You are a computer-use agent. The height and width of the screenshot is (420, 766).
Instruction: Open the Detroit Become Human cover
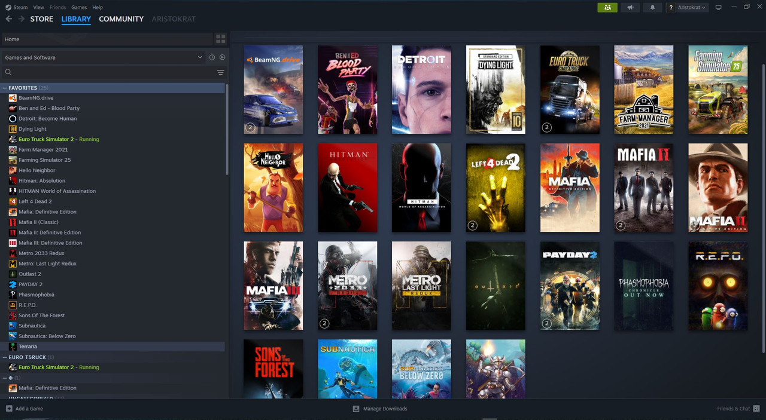point(421,90)
